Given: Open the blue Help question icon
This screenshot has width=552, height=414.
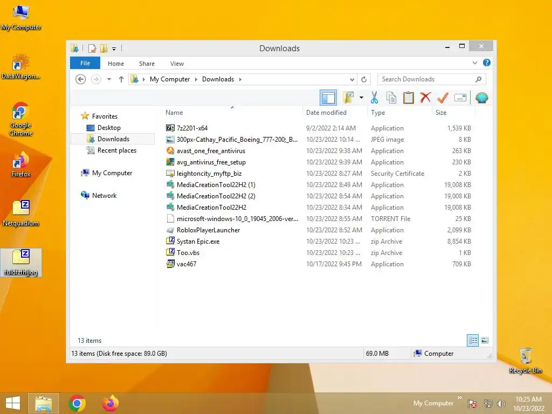Looking at the screenshot, I should (x=487, y=63).
